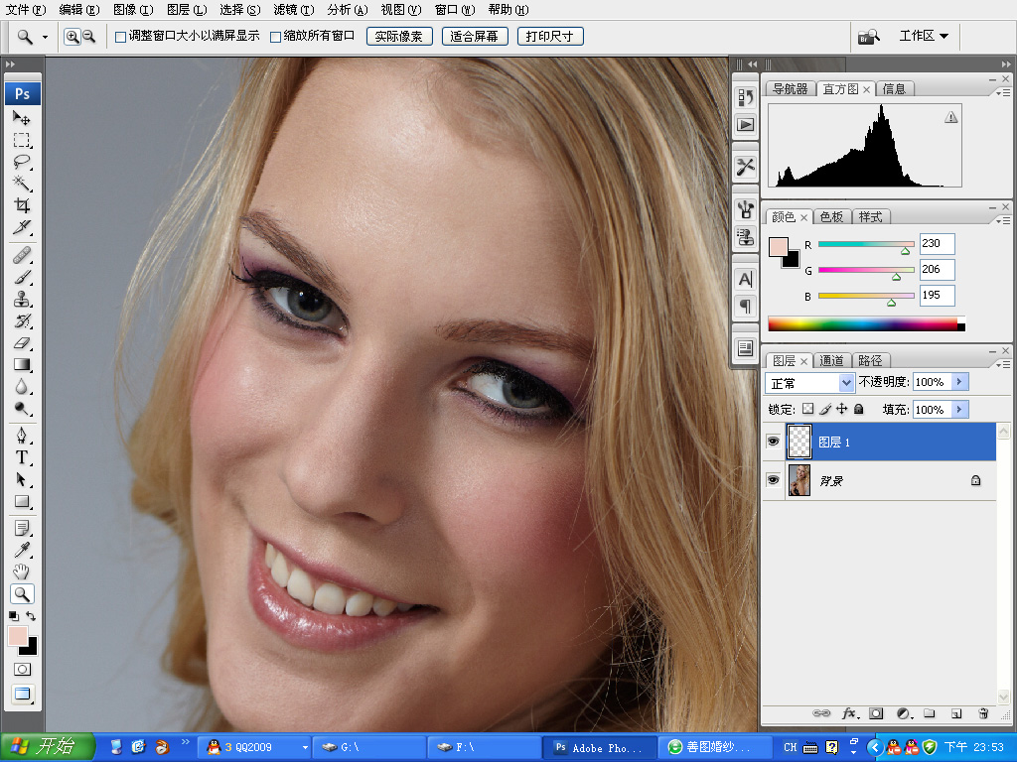Select the Lasso tool

point(22,162)
